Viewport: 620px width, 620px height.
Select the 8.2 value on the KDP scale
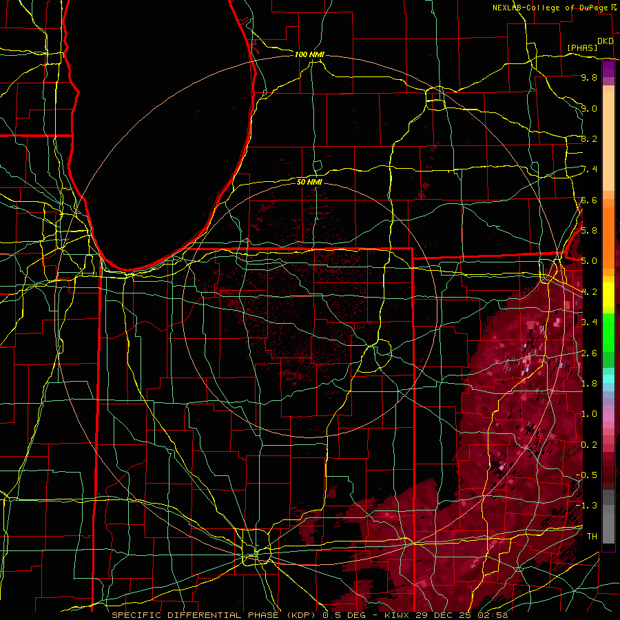pos(589,138)
